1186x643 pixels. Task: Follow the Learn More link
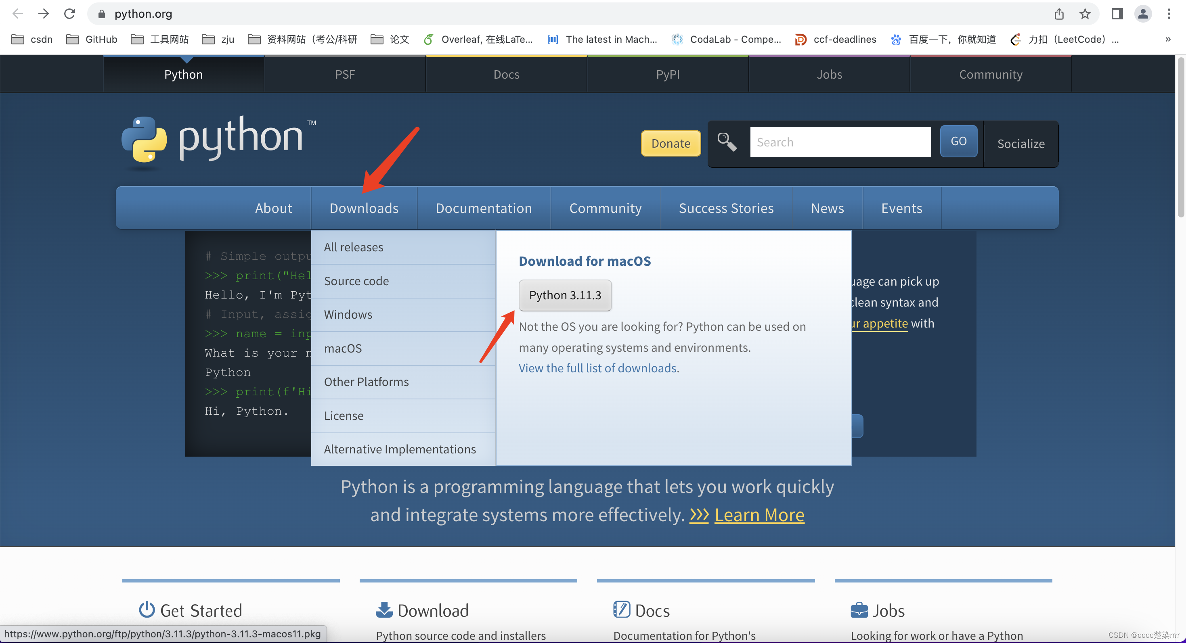(x=759, y=515)
